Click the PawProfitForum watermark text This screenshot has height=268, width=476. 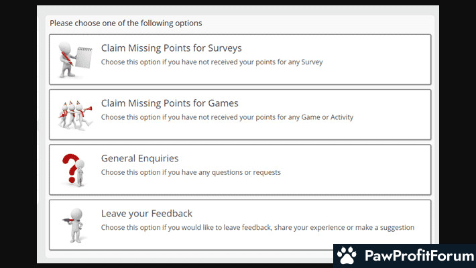(x=419, y=255)
